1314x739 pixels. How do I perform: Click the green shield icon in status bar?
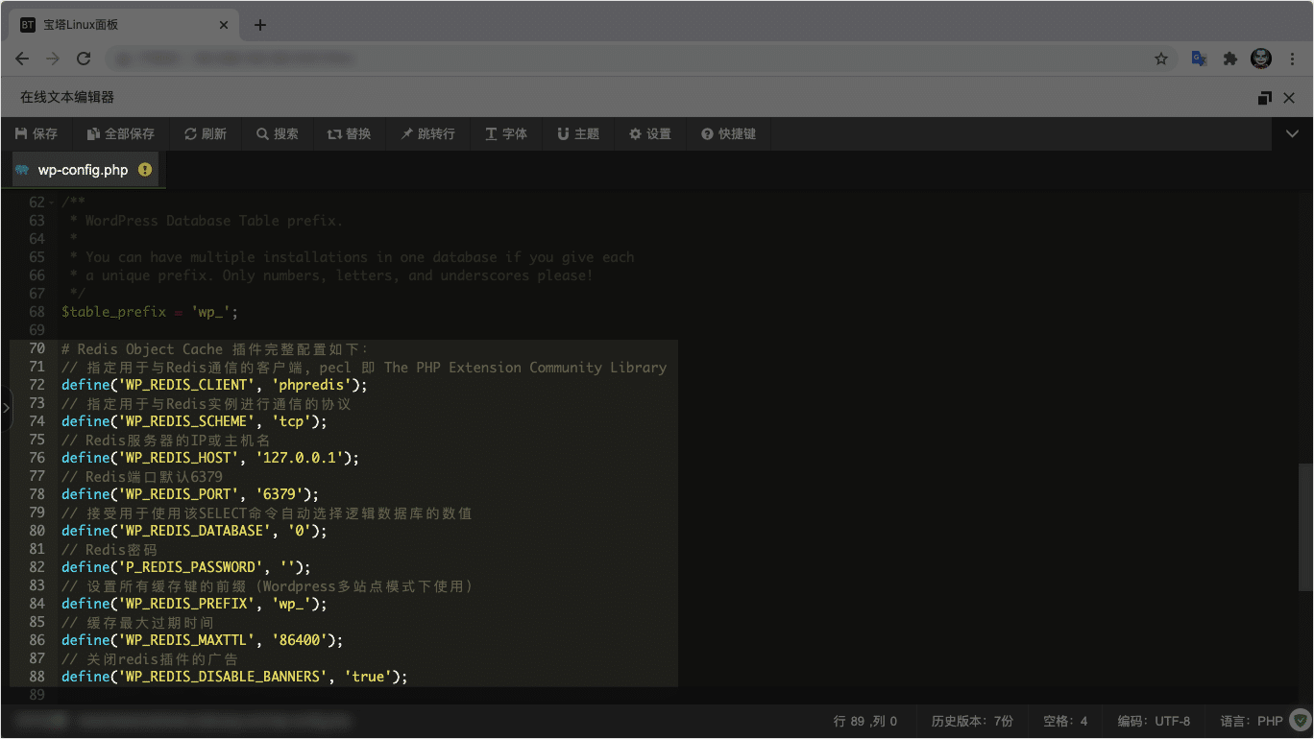[1300, 720]
